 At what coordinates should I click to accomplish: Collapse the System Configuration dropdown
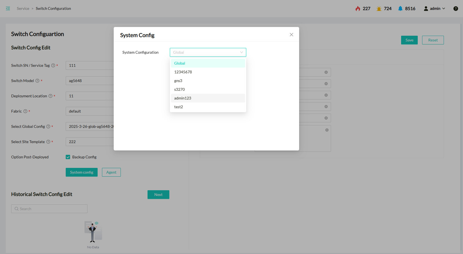[241, 52]
